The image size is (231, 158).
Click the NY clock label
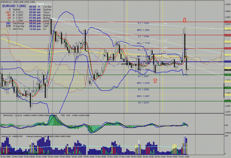tap(45, 29)
